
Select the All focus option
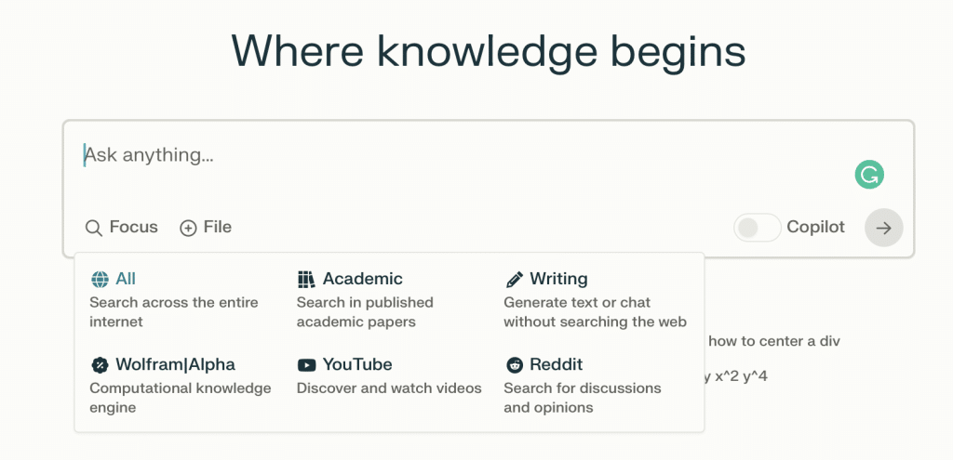click(x=126, y=279)
